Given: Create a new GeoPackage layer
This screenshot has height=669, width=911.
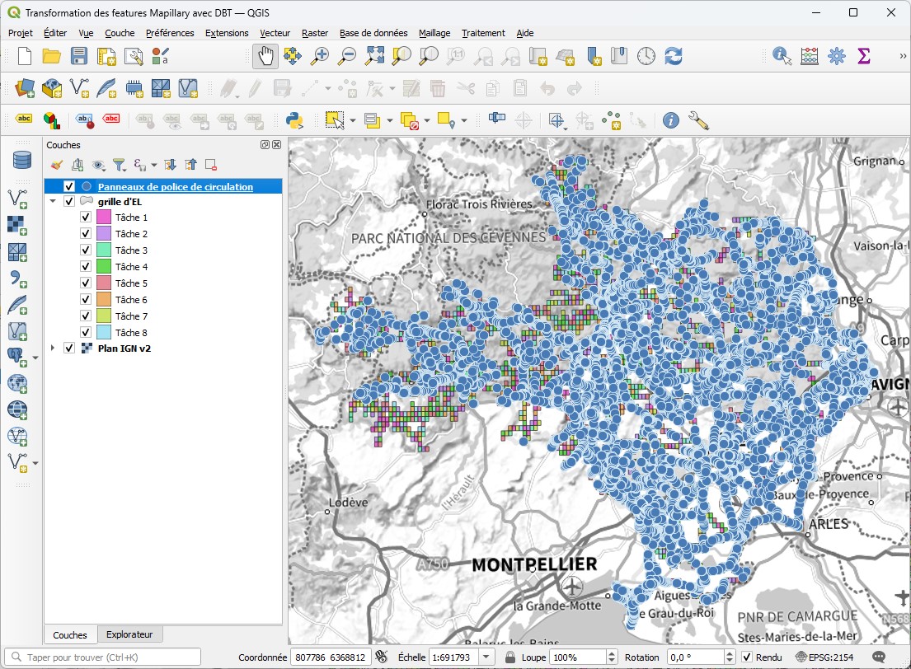Looking at the screenshot, I should [x=52, y=89].
